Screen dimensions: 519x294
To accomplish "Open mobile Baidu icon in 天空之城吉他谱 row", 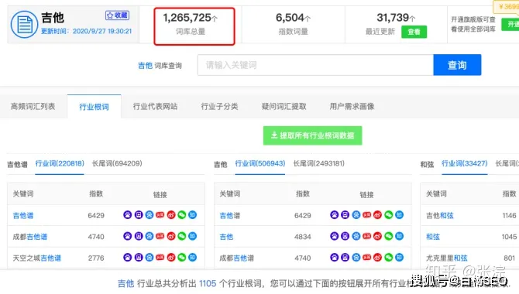I will tap(139, 258).
